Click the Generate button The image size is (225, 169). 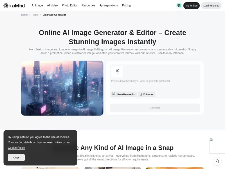[x=155, y=108]
